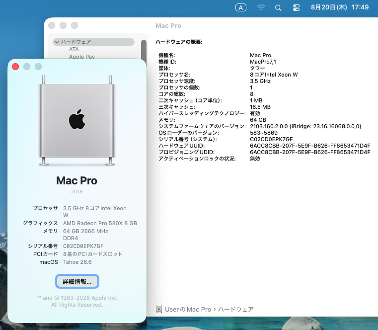Click the sidebar scrollbar in System Information
The height and width of the screenshot is (330, 378).
point(144,49)
